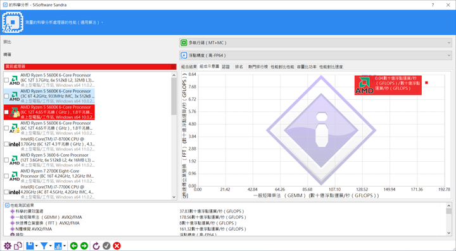
Task: Select the AMD Ryzen 7 2700X Eight-Core row text
Action: [58, 176]
